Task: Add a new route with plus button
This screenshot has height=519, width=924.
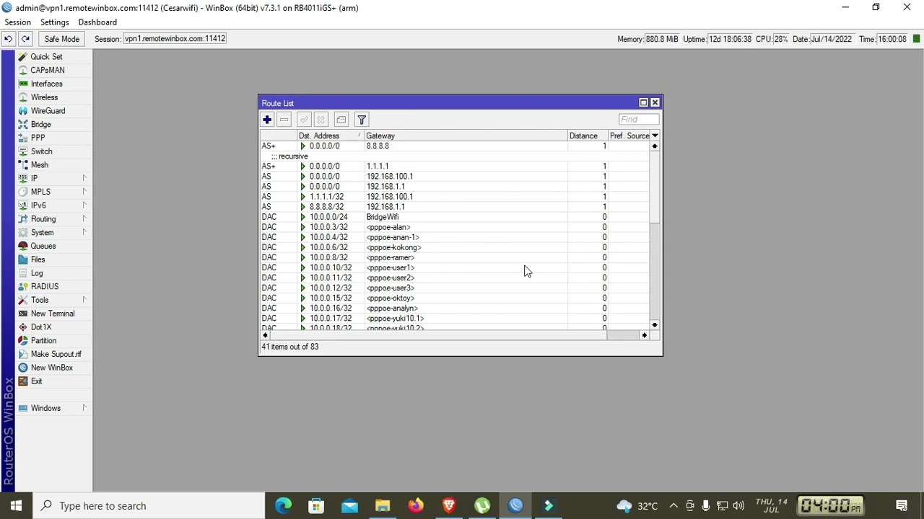Action: 267,120
